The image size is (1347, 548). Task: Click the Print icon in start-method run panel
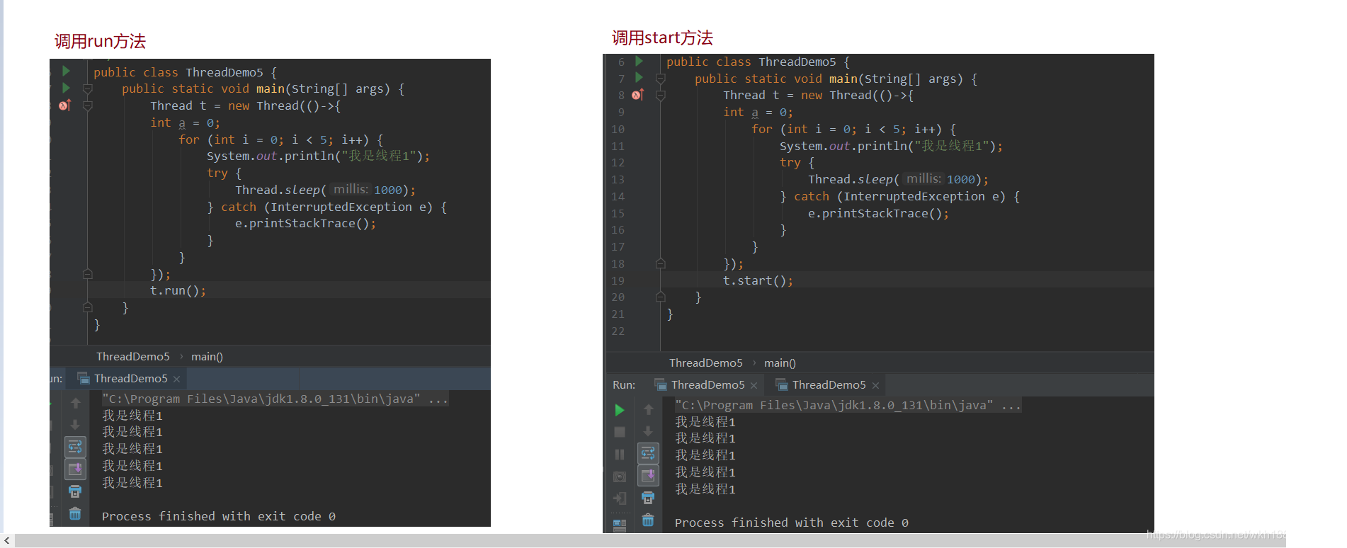click(x=648, y=498)
